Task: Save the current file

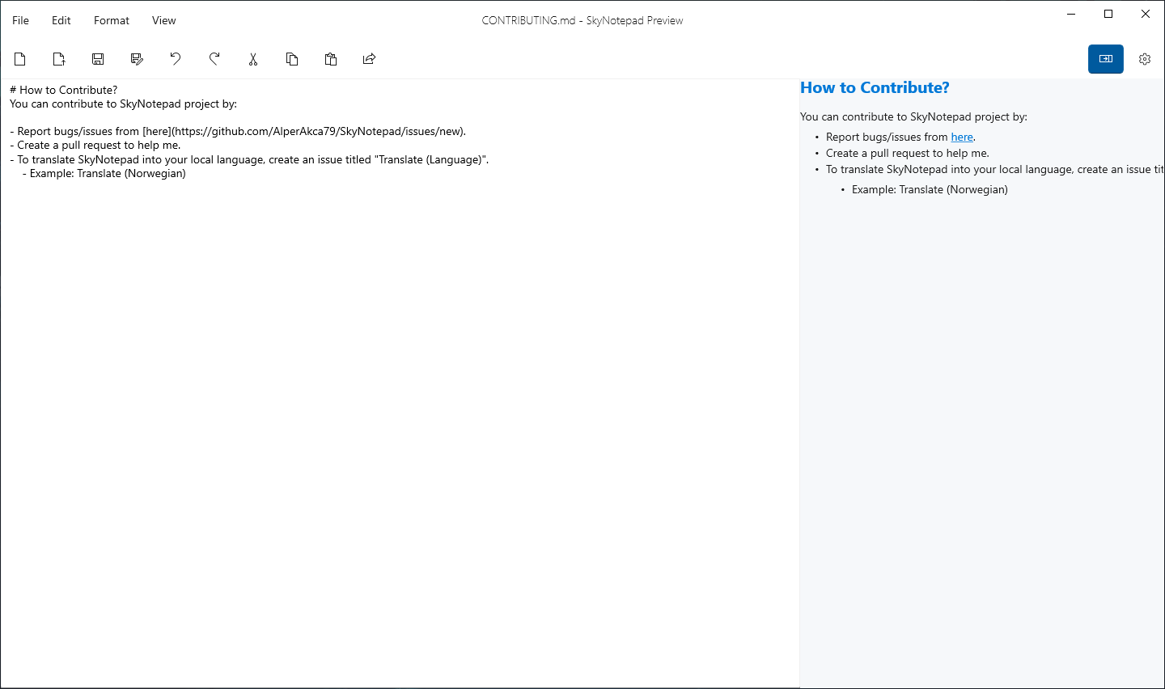Action: tap(98, 59)
